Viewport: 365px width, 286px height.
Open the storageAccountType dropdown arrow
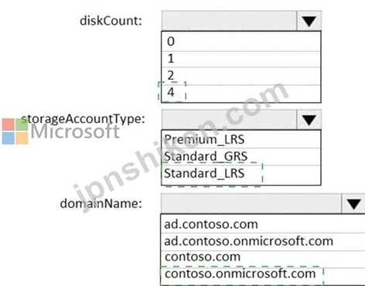point(309,120)
